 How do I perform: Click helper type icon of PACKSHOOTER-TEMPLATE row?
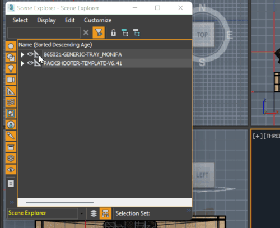click(x=38, y=63)
